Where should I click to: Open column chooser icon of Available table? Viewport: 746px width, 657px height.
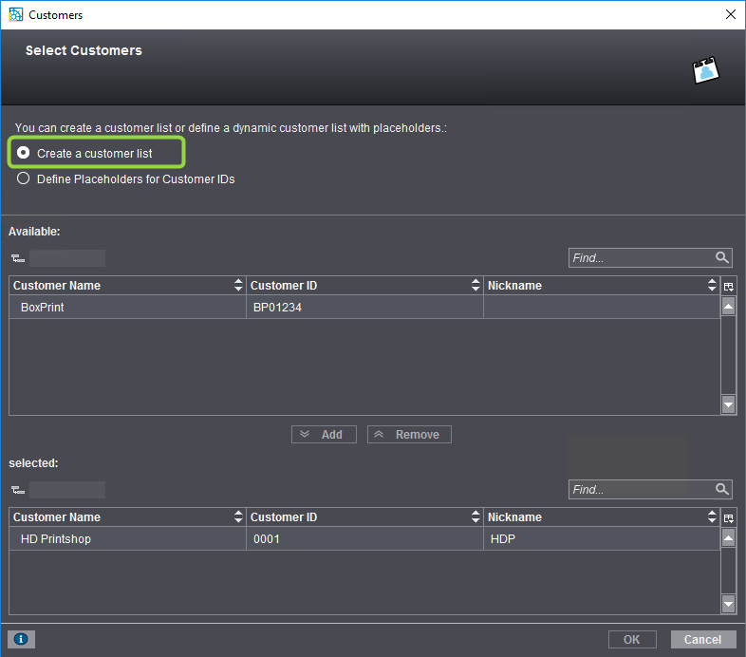[728, 286]
